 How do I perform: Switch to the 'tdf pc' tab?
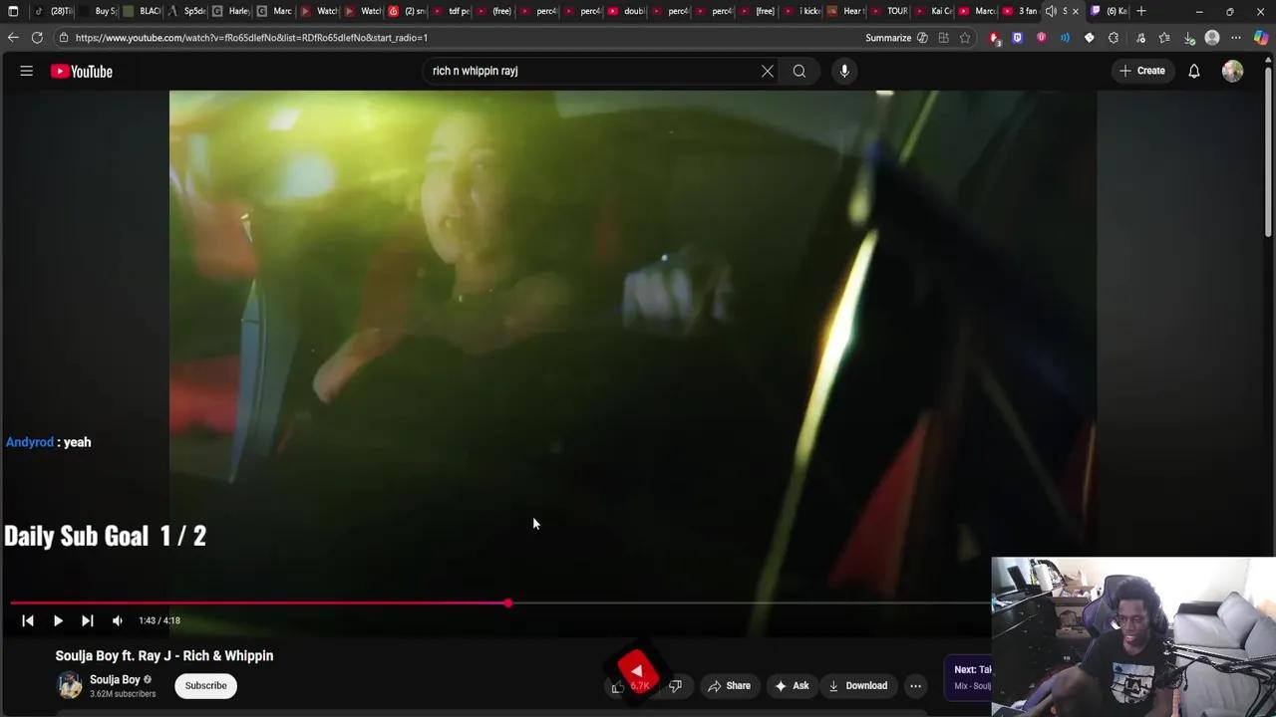pos(452,11)
